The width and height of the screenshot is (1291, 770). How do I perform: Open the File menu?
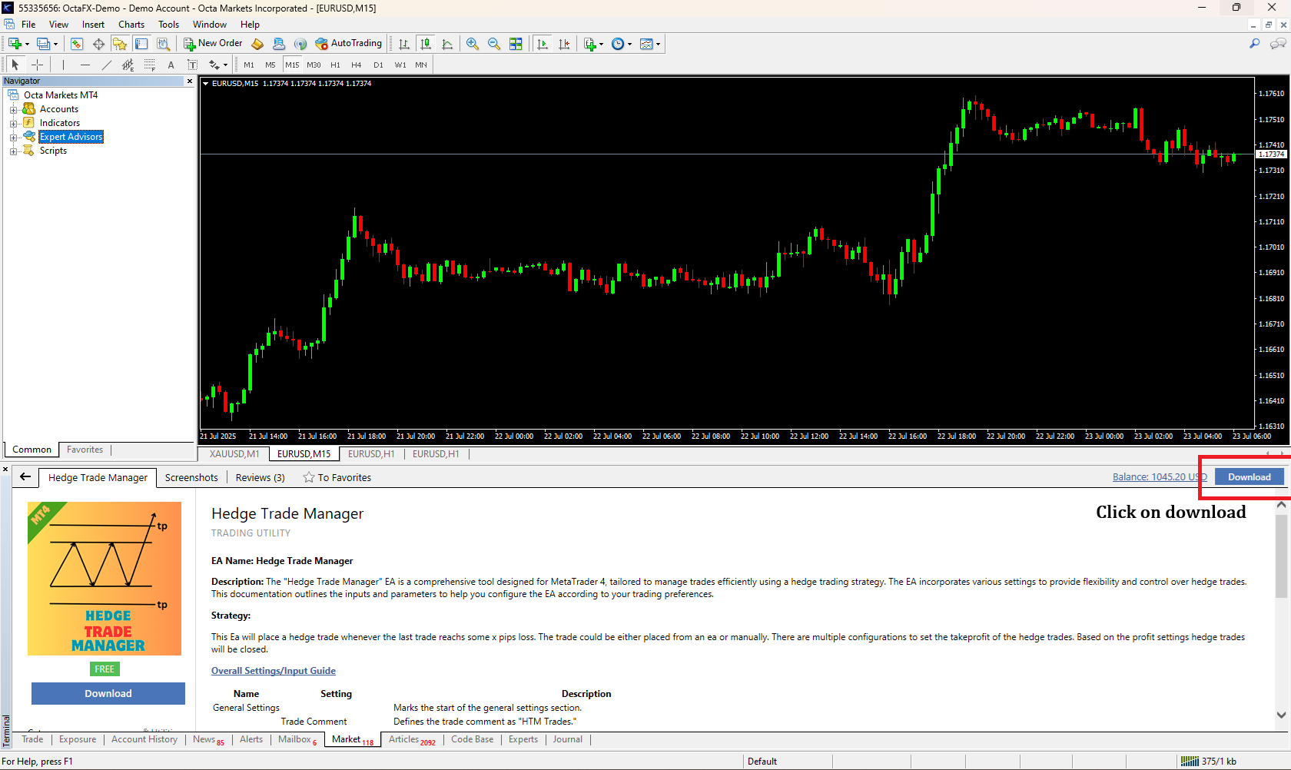pos(28,25)
